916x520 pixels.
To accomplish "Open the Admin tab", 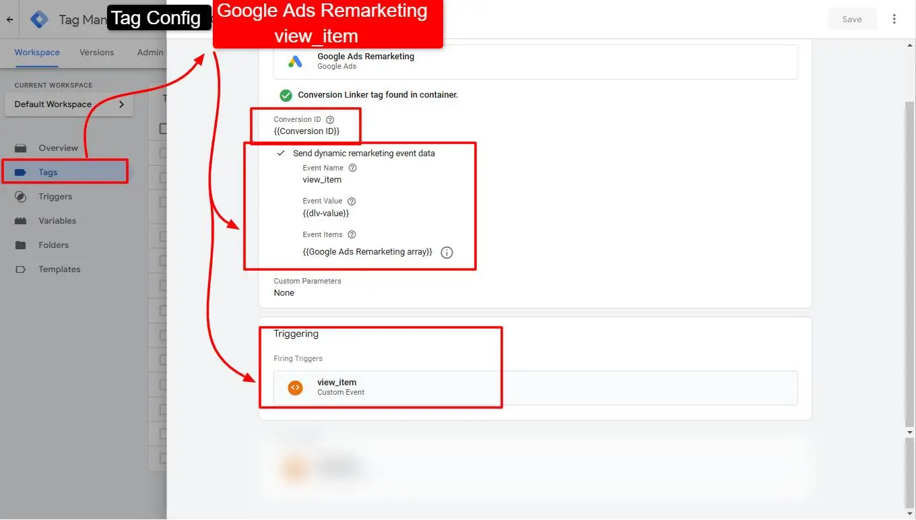I will pyautogui.click(x=150, y=53).
